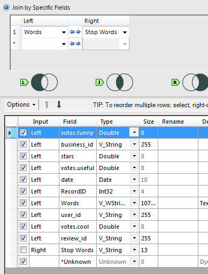Click the Size cell 255 for user_id
The height and width of the screenshot is (274, 208).
tap(149, 215)
